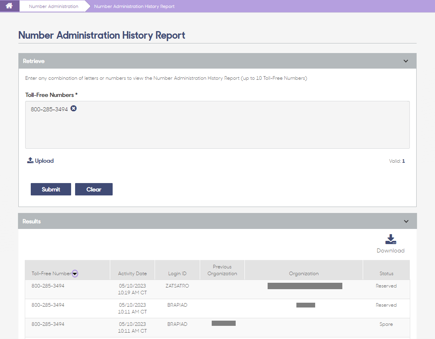The image size is (435, 339).
Task: Select Number Administration History Report breadcrumb
Action: 134,6
